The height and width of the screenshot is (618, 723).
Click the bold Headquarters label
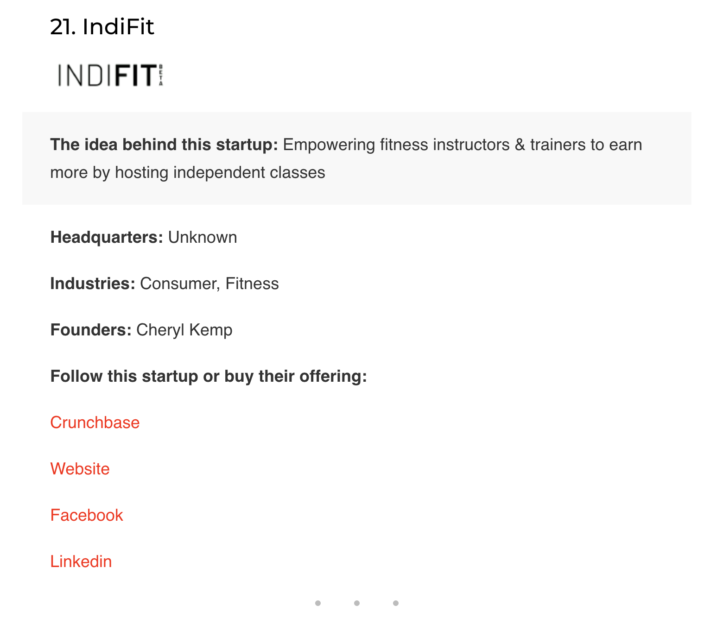(107, 237)
